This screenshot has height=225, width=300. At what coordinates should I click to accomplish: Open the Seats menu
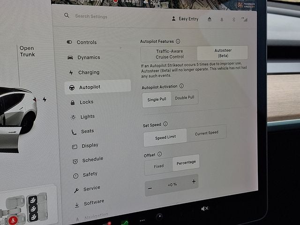point(82,131)
